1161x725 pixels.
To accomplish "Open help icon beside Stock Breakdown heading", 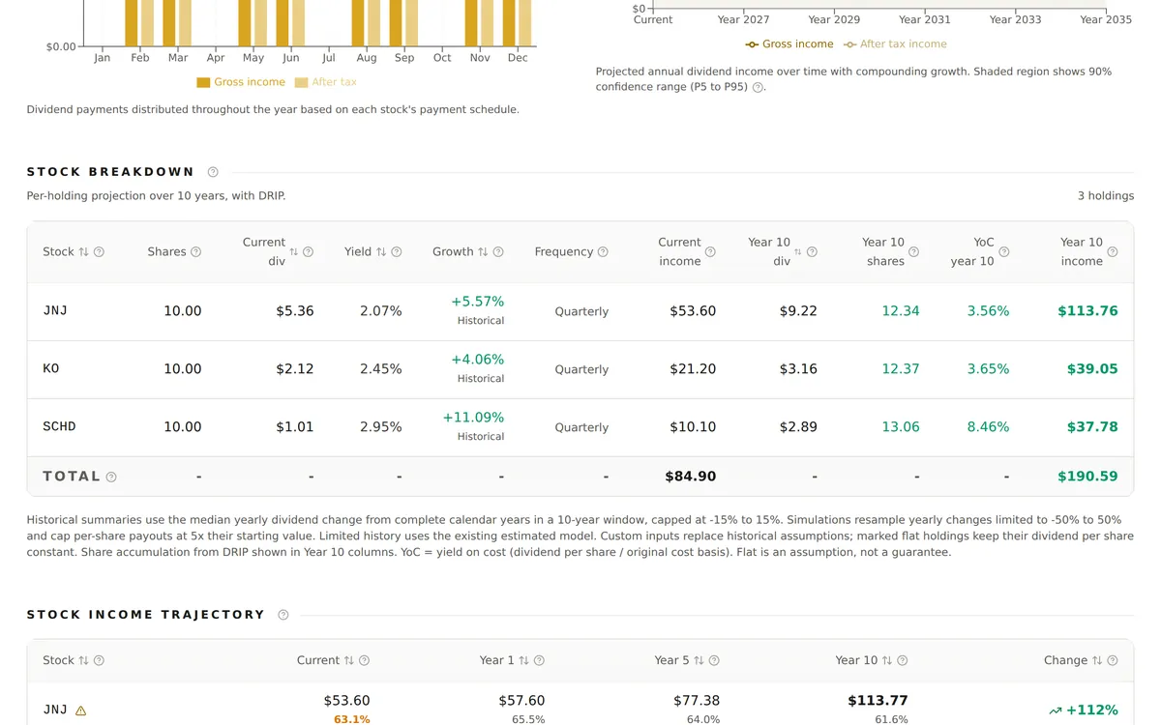I will pyautogui.click(x=213, y=172).
